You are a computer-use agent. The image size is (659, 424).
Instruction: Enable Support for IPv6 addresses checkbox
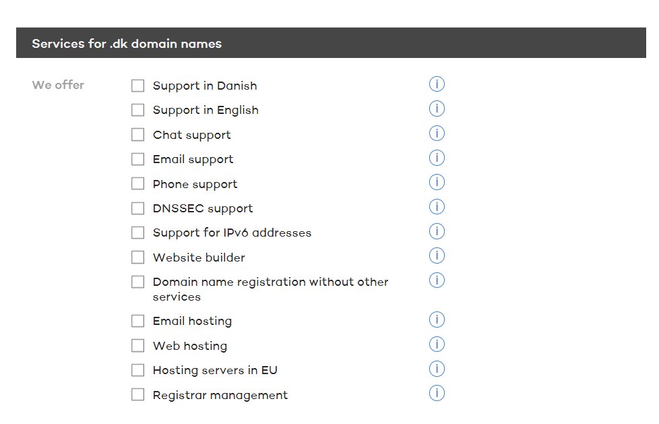pyautogui.click(x=138, y=233)
